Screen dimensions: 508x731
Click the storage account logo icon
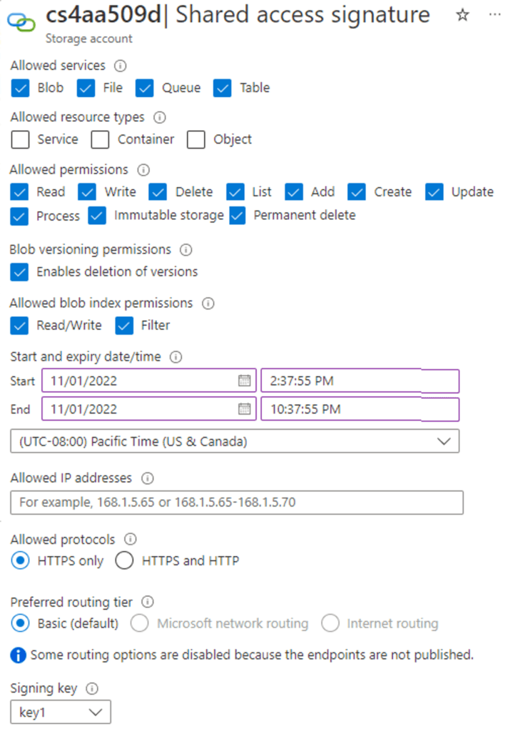click(x=21, y=21)
